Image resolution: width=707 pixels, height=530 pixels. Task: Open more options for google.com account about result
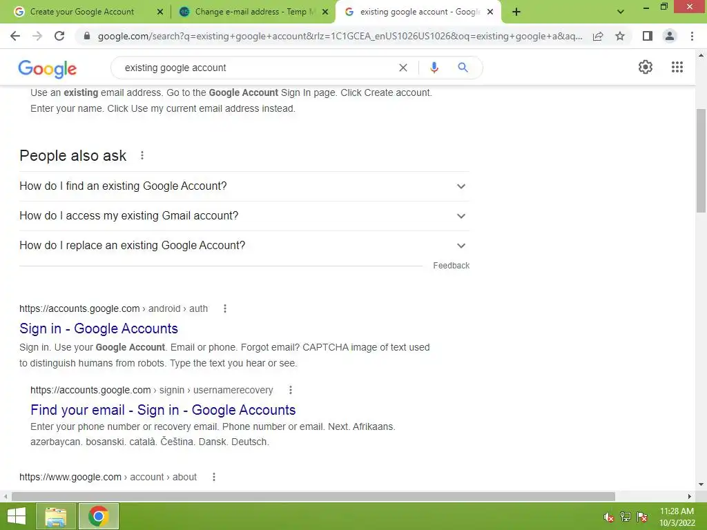[x=214, y=477]
